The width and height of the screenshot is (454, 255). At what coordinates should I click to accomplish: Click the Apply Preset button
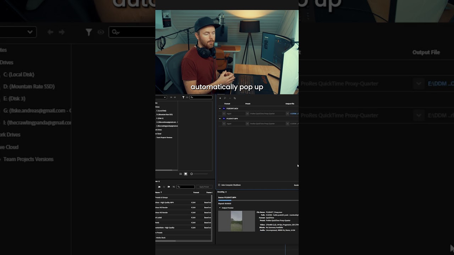[204, 187]
